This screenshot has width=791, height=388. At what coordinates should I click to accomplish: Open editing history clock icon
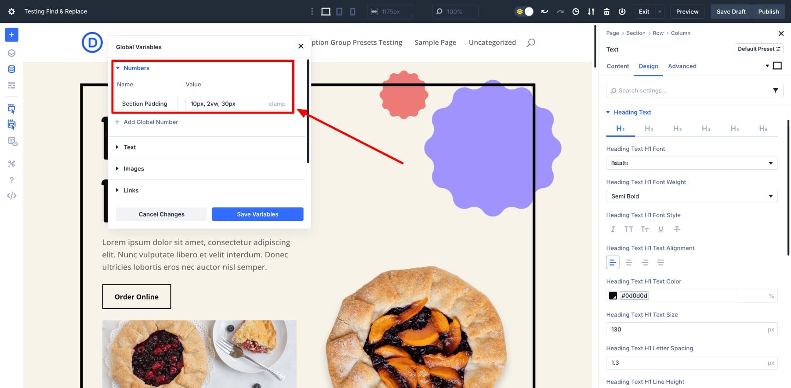576,11
